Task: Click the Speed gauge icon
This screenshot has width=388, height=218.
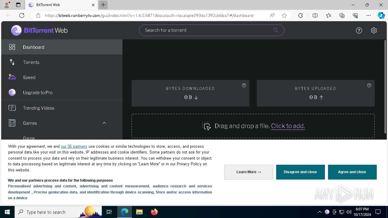Action: click(x=12, y=77)
